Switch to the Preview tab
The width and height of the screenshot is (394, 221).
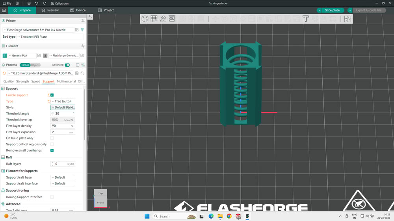click(x=50, y=10)
